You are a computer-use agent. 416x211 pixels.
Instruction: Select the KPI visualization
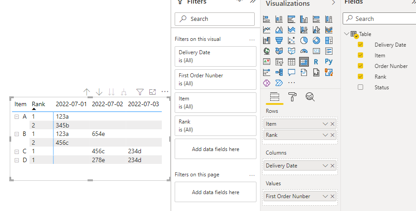pos(266,62)
